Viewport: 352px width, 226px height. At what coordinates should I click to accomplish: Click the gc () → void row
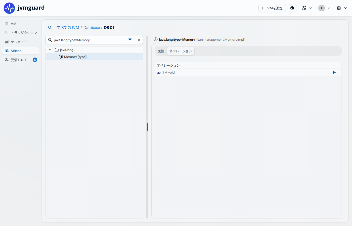coord(248,72)
